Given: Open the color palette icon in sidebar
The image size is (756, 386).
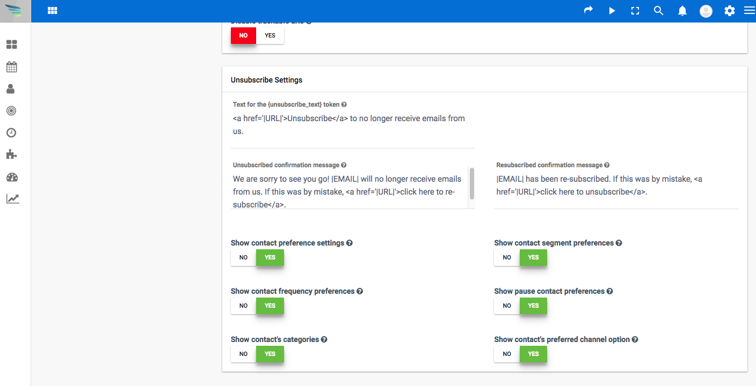Looking at the screenshot, I should click(x=12, y=177).
